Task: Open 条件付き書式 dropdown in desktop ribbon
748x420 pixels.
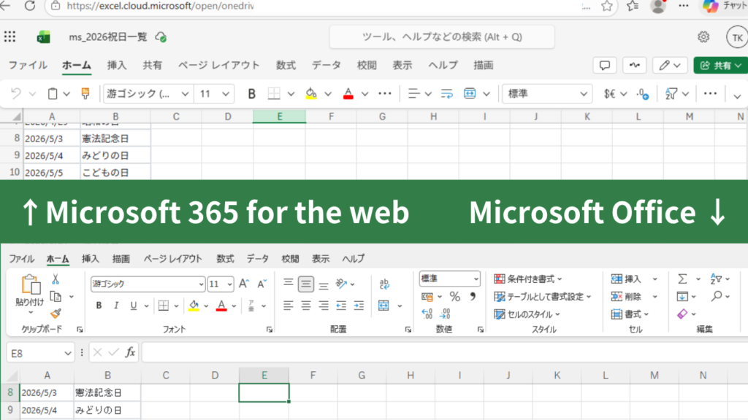Action: click(528, 279)
